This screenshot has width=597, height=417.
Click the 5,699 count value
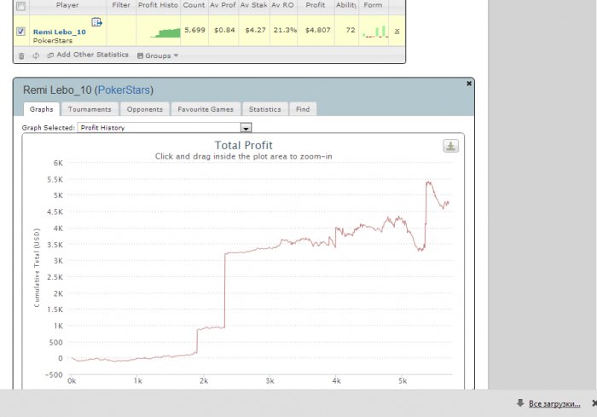pos(194,30)
